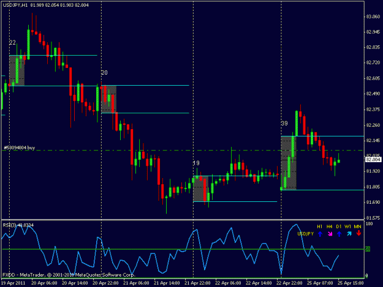Screen dimensions: 383x287
Task: Select the W1 timeframe label
Action: [x=348, y=226]
